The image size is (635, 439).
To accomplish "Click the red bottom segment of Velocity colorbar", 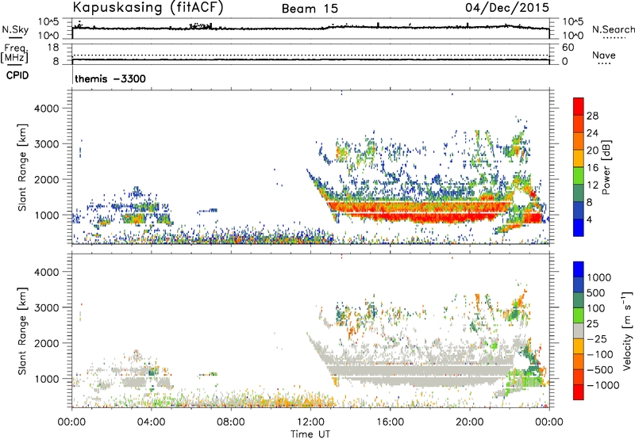I will pyautogui.click(x=579, y=392).
